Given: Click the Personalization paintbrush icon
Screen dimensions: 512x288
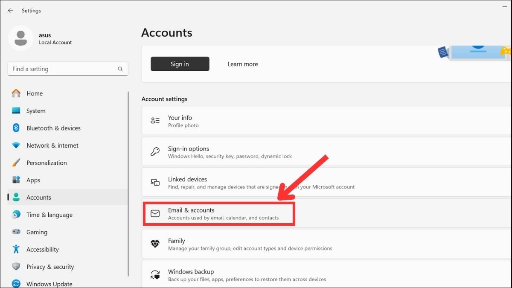Looking at the screenshot, I should (16, 163).
